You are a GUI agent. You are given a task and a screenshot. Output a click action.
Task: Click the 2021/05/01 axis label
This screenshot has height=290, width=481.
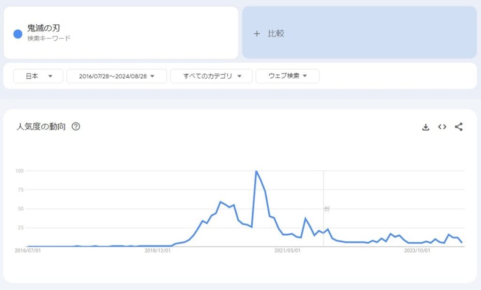[287, 251]
